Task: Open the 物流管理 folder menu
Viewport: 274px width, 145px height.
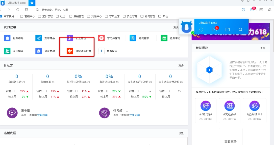Action: point(148,16)
